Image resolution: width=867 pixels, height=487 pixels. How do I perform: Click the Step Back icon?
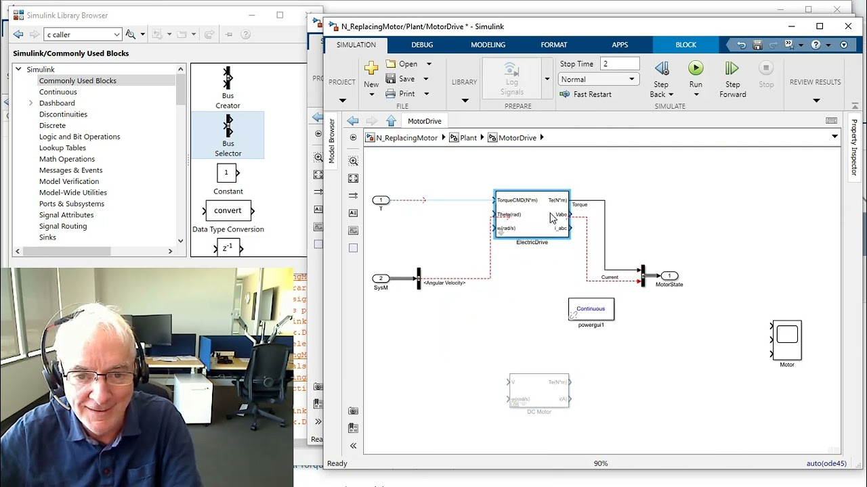[x=662, y=68]
